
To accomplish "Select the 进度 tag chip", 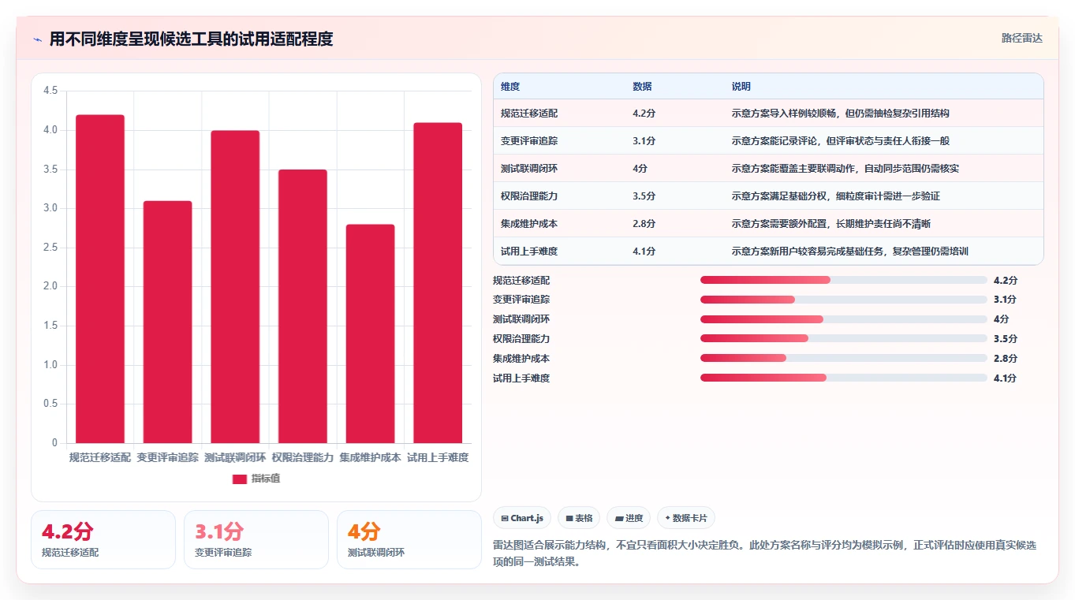I will (629, 518).
